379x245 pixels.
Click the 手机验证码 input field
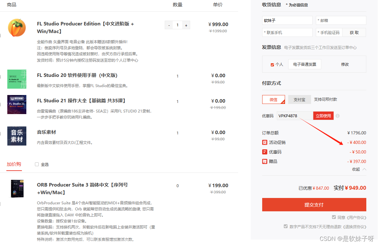329,33
